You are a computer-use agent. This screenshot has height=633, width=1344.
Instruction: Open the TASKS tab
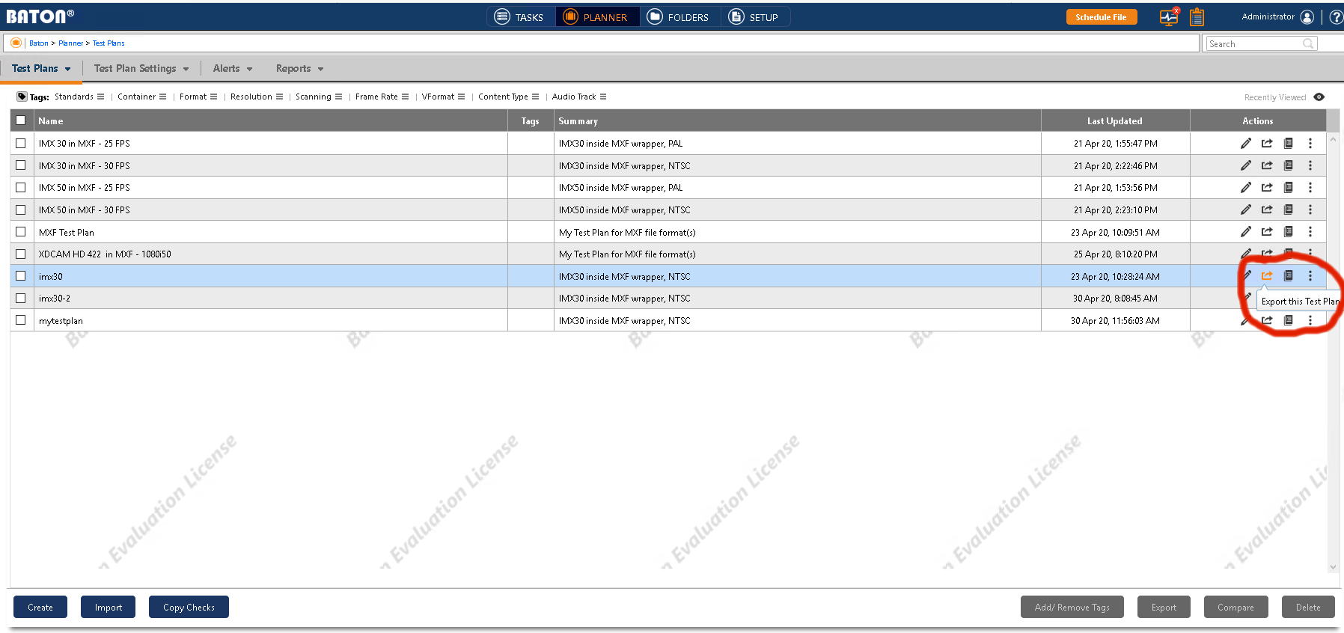pyautogui.click(x=519, y=17)
